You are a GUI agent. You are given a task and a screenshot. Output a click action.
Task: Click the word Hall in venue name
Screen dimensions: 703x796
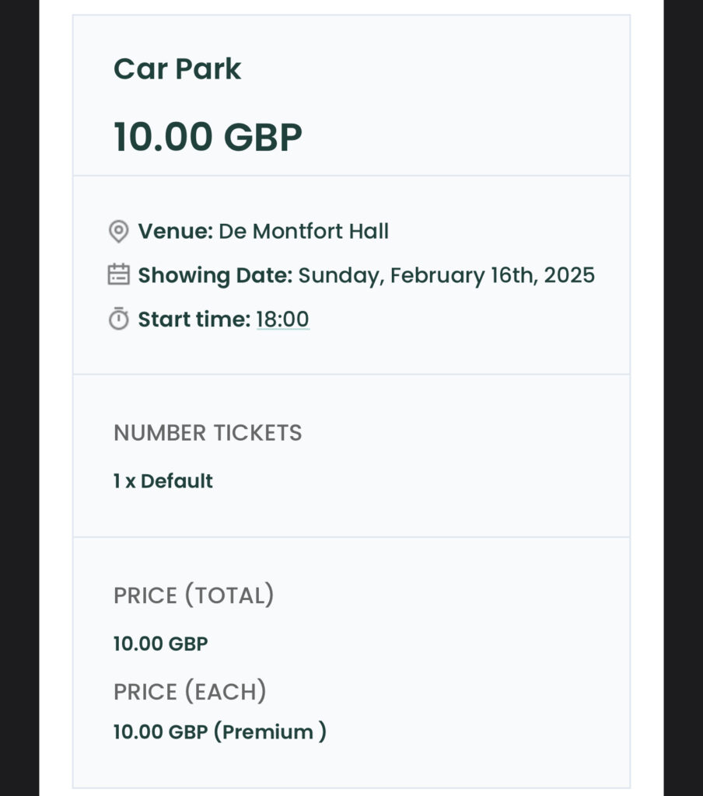pyautogui.click(x=367, y=231)
